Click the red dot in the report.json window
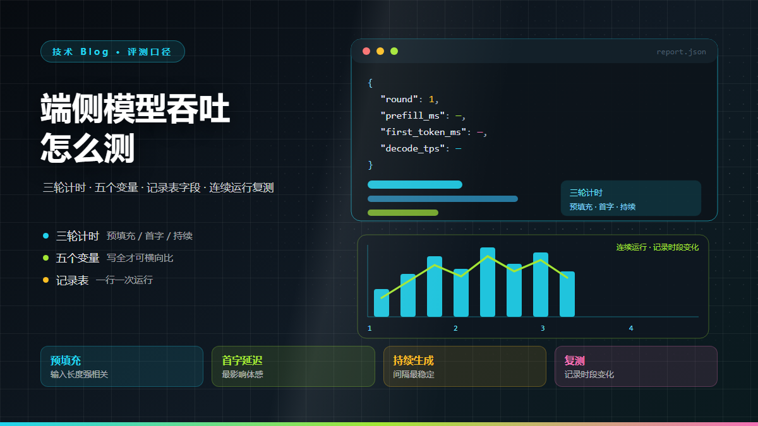The image size is (758, 426). point(366,51)
